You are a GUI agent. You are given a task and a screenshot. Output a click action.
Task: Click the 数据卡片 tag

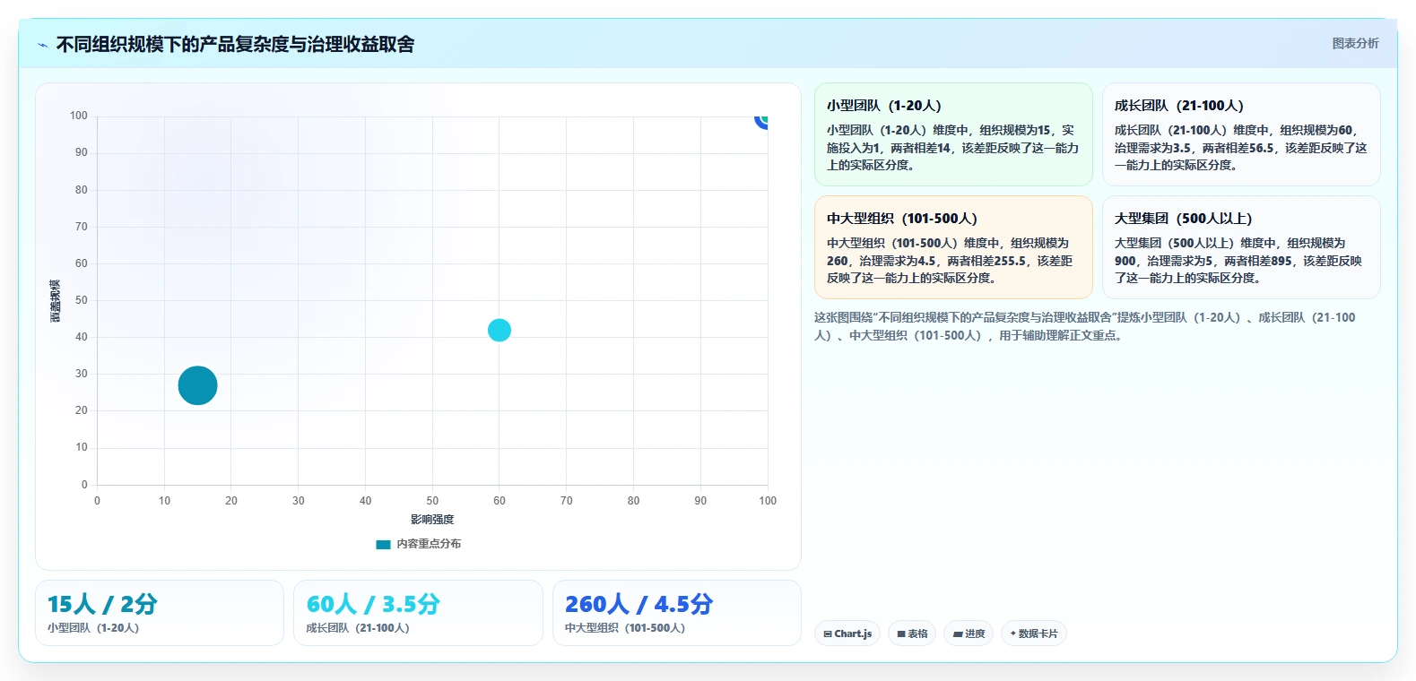coord(1034,634)
